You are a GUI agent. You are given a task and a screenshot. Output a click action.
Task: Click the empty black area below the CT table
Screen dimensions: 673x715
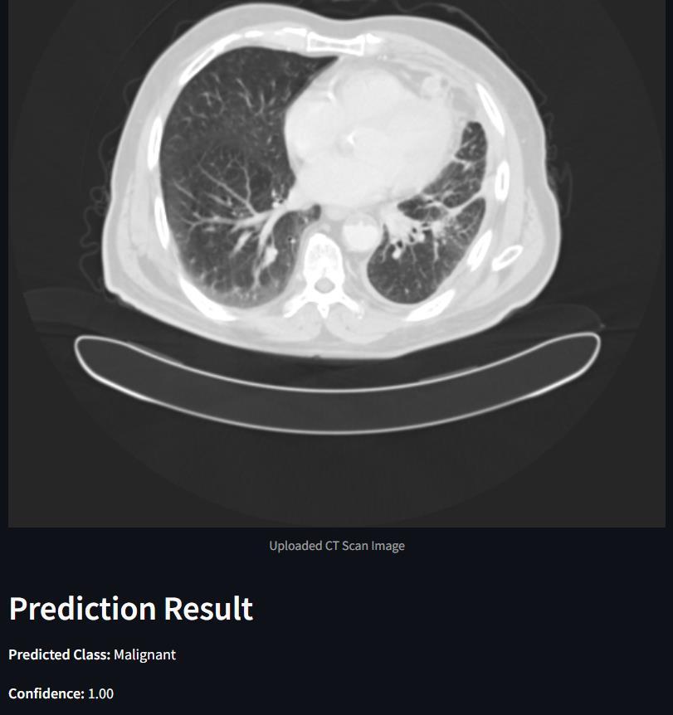(x=337, y=479)
